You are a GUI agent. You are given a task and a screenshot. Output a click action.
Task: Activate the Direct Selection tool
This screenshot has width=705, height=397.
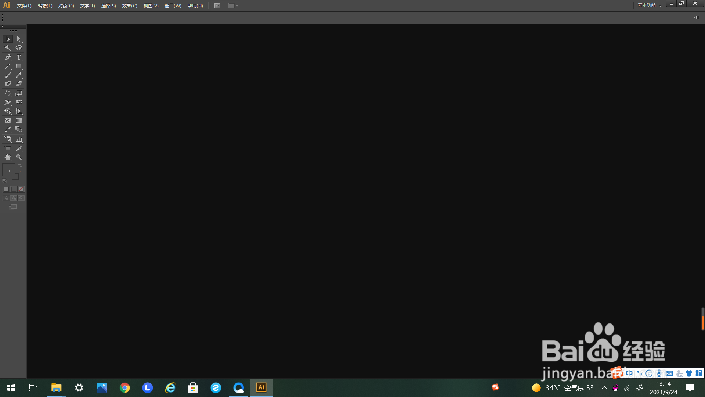(19, 39)
